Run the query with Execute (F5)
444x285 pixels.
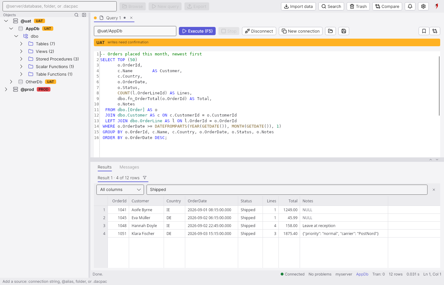pyautogui.click(x=197, y=31)
